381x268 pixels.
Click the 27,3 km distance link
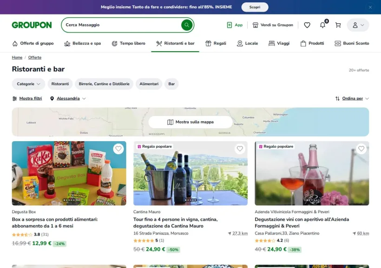[x=240, y=233]
